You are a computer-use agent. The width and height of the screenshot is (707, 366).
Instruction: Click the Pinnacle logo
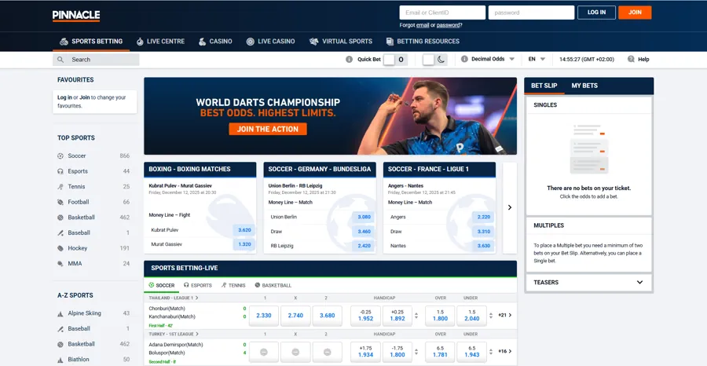pos(76,16)
